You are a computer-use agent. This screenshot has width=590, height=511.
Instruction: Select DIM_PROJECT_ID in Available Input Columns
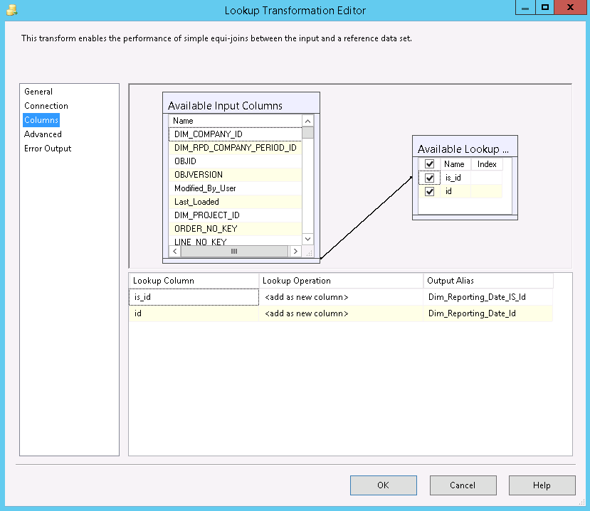click(206, 215)
